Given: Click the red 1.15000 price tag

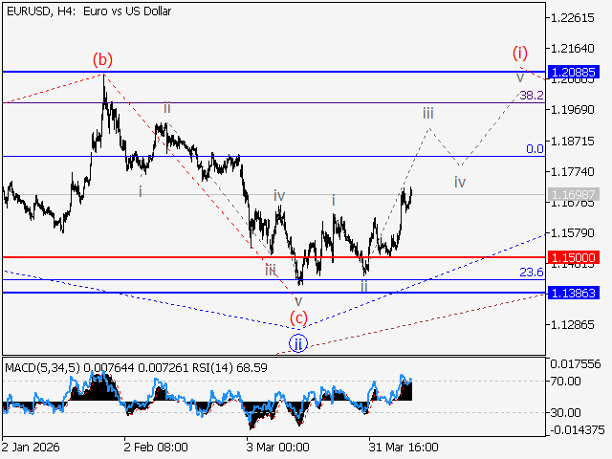Looking at the screenshot, I should 574,257.
